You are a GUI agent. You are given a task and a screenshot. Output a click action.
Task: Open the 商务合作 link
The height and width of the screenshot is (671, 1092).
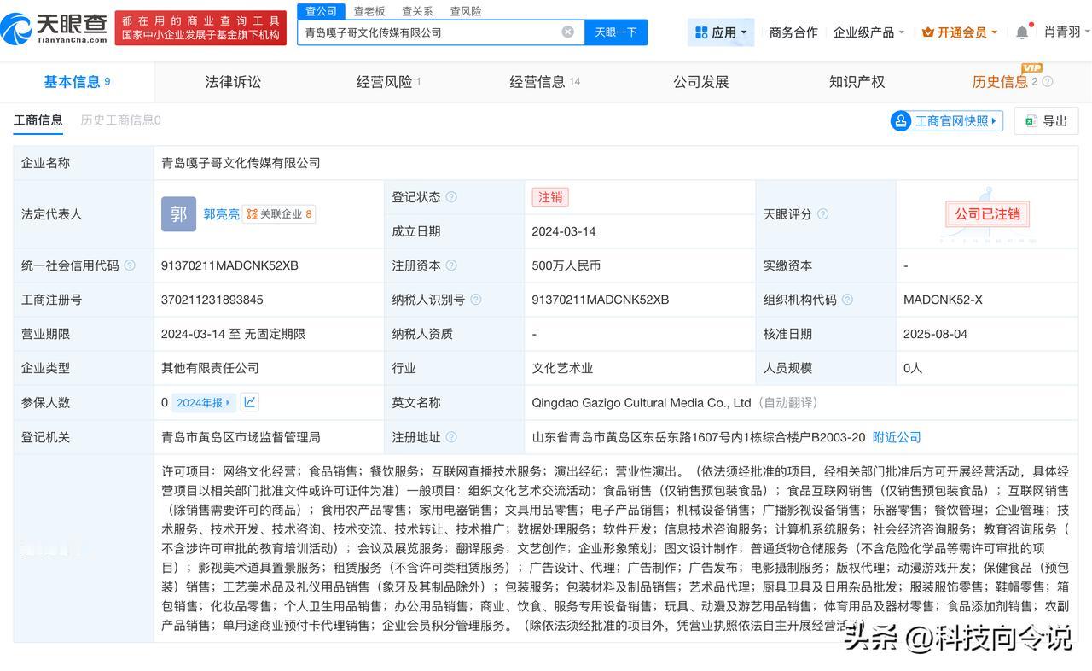[793, 32]
